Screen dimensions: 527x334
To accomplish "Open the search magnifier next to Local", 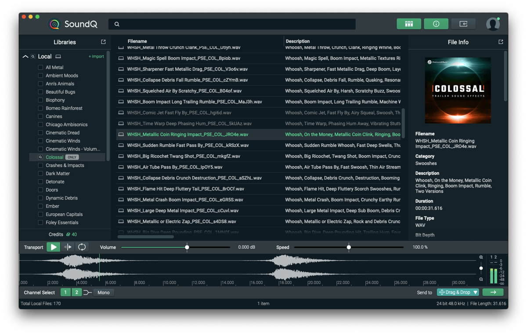I will (32, 56).
